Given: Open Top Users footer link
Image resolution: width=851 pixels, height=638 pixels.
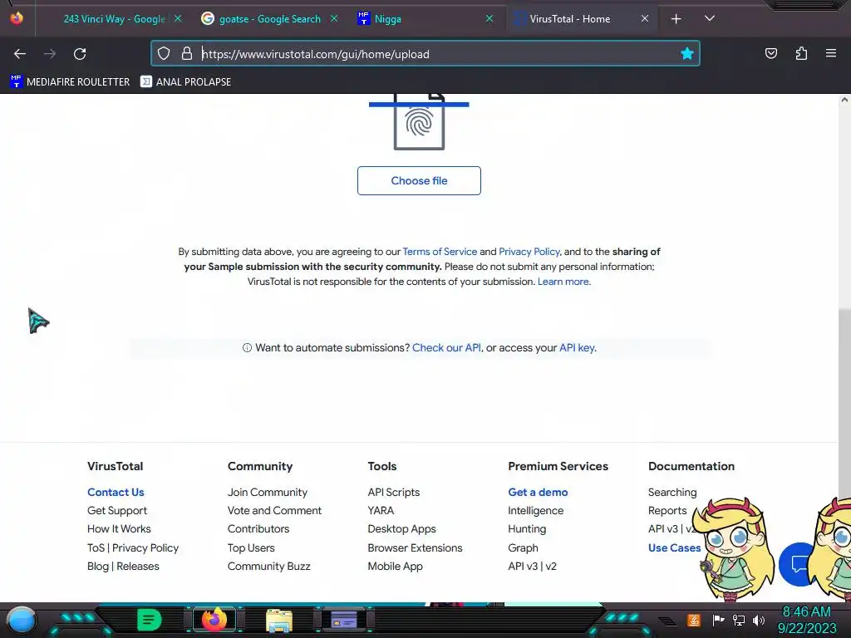Looking at the screenshot, I should (x=251, y=548).
